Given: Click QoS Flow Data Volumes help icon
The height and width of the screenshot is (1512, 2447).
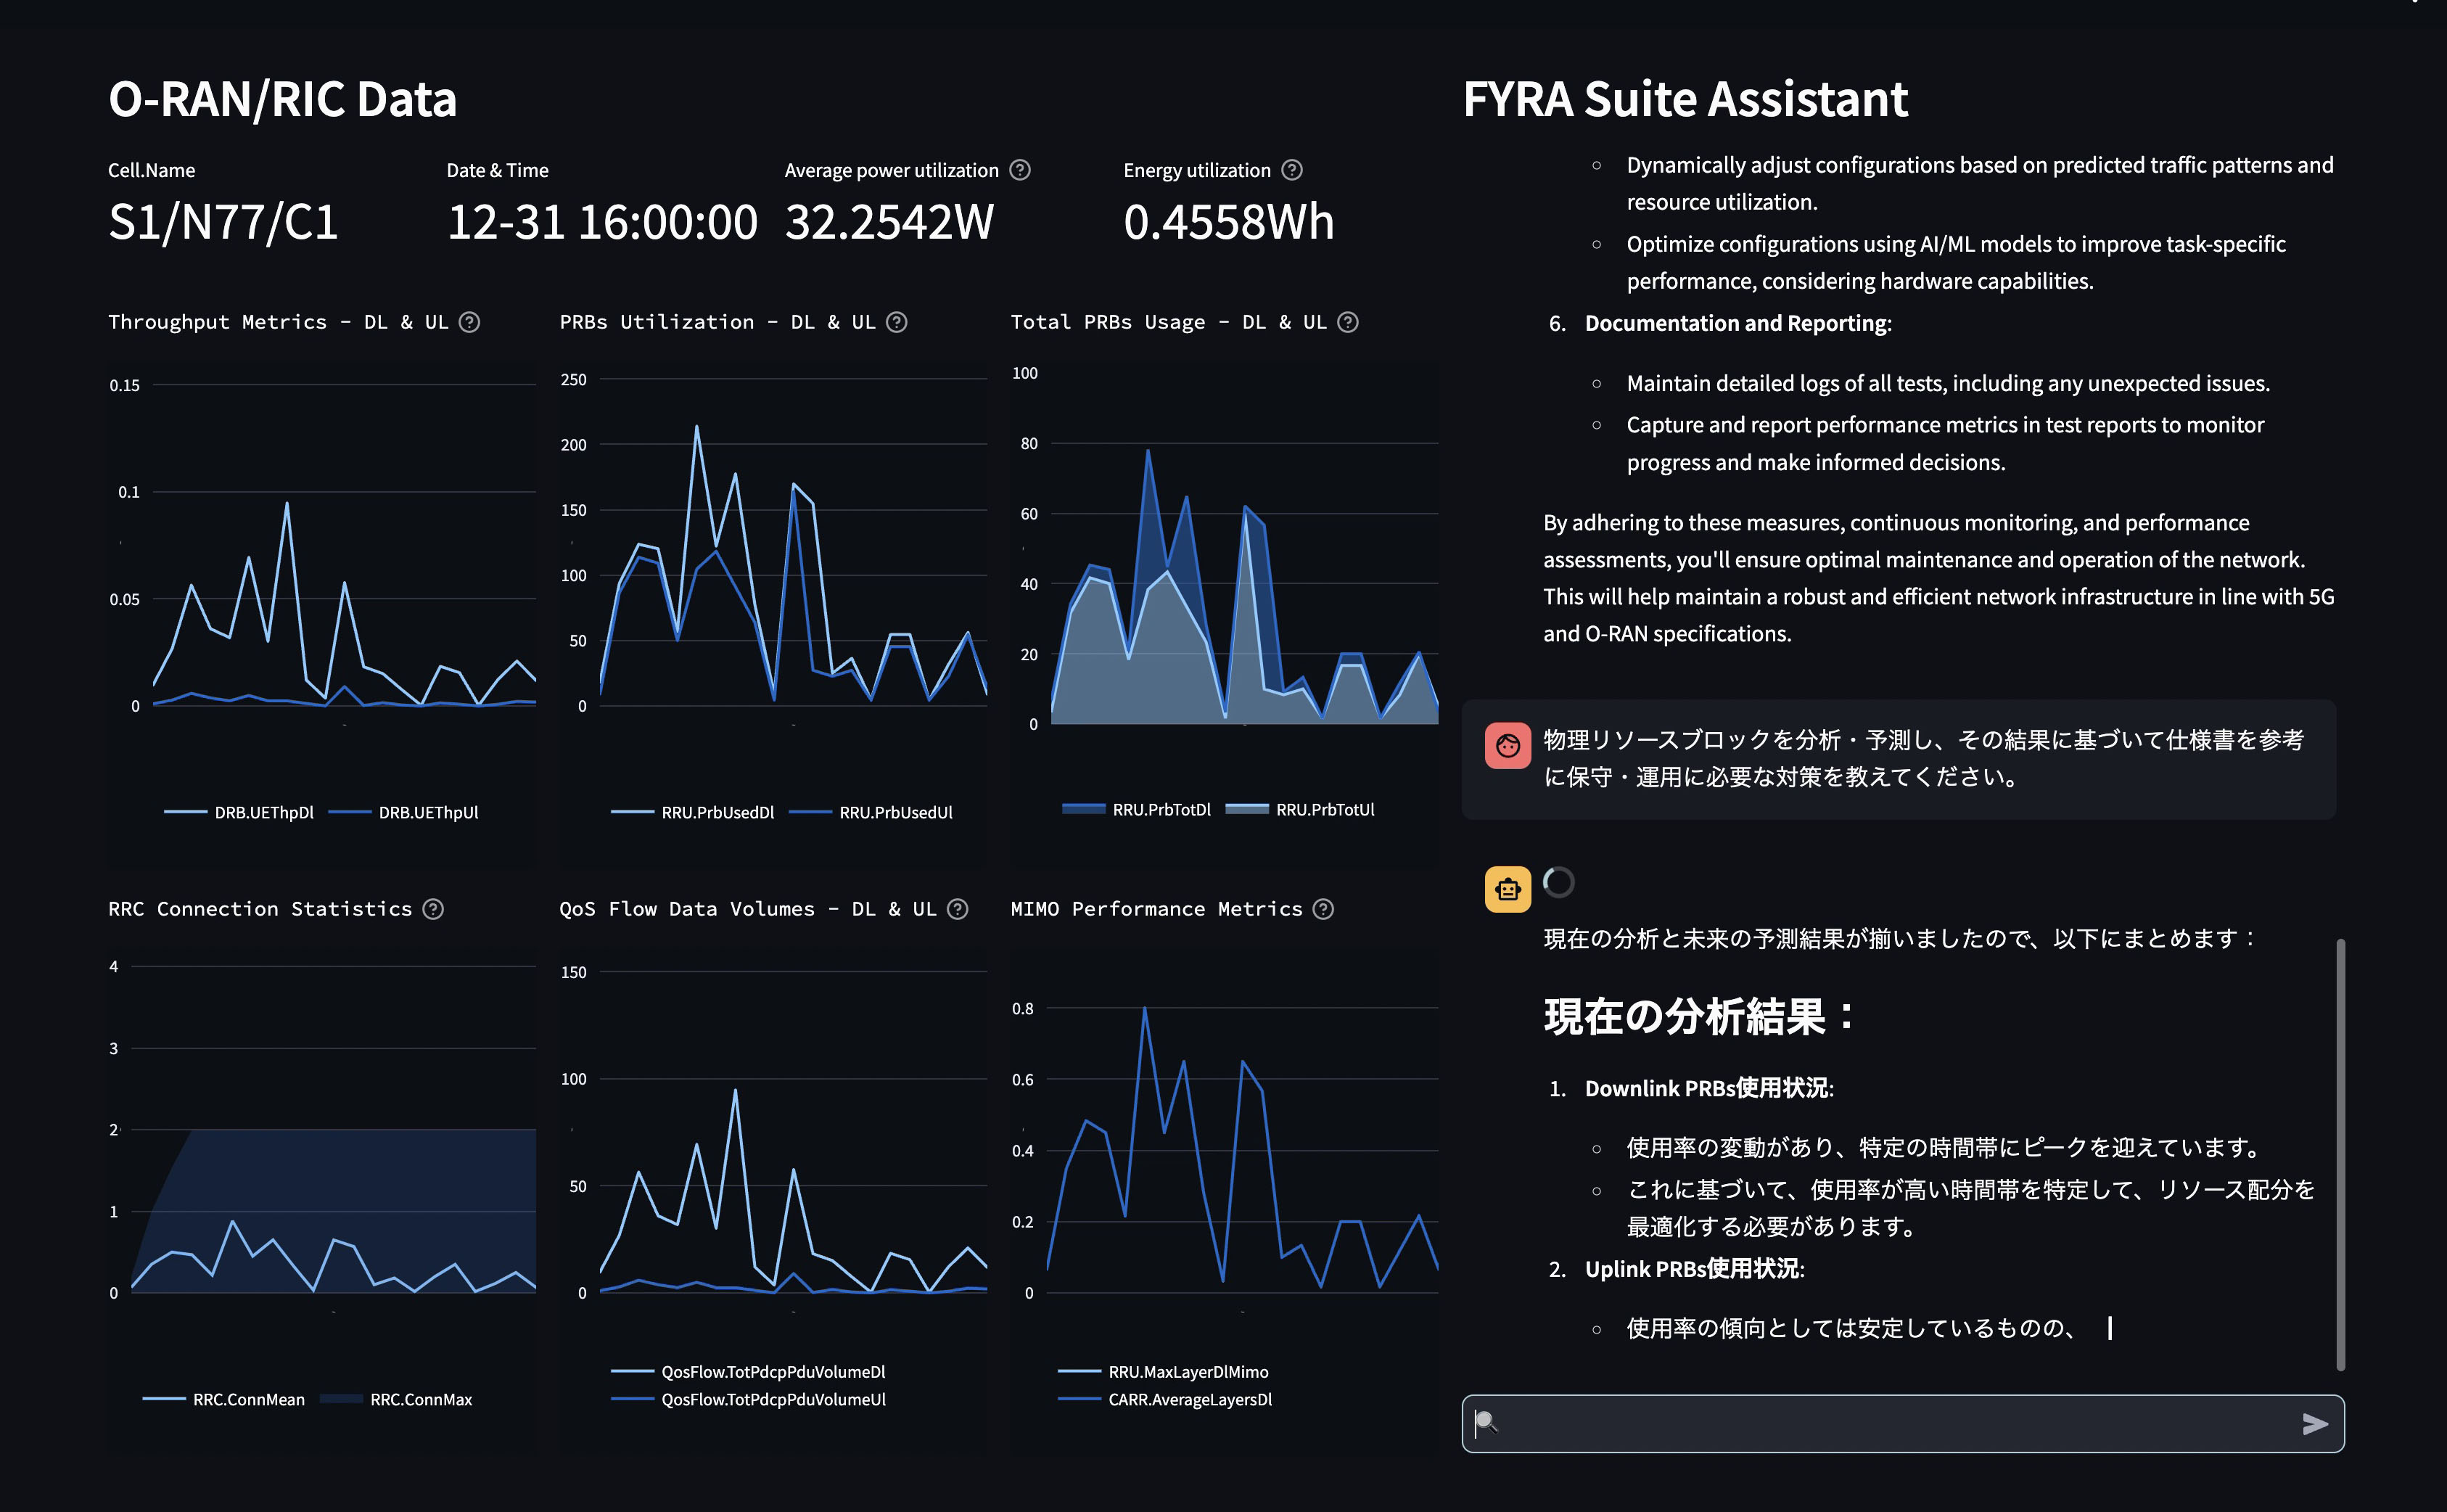Looking at the screenshot, I should pos(958,909).
